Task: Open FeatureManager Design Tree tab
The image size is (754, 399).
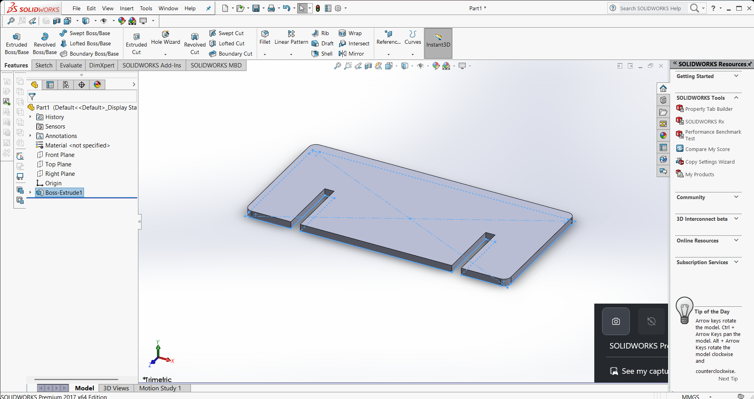Action: pos(34,85)
